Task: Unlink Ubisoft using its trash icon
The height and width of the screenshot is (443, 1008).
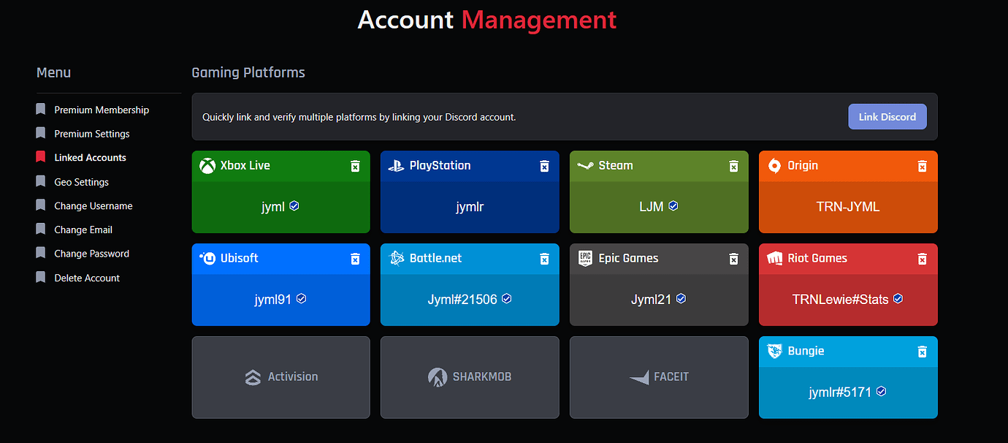Action: (x=355, y=259)
